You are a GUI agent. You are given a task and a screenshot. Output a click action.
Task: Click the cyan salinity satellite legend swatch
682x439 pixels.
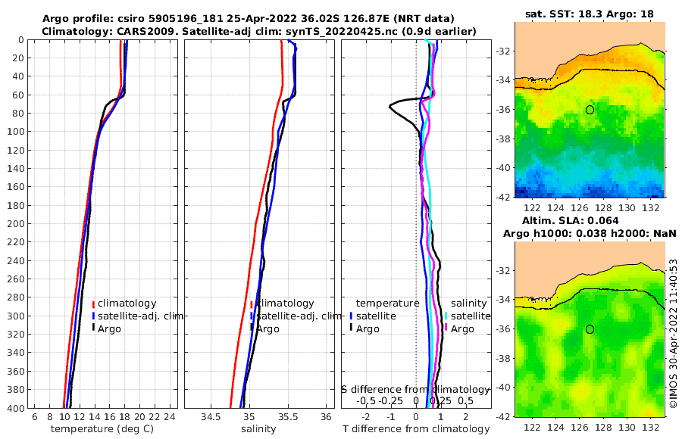coord(446,316)
